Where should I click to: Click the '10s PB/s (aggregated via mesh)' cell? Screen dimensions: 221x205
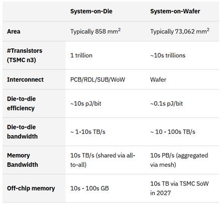click(179, 160)
